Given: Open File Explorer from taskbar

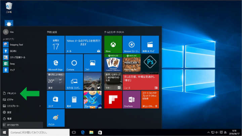Looking at the screenshot, I should 91,132.
